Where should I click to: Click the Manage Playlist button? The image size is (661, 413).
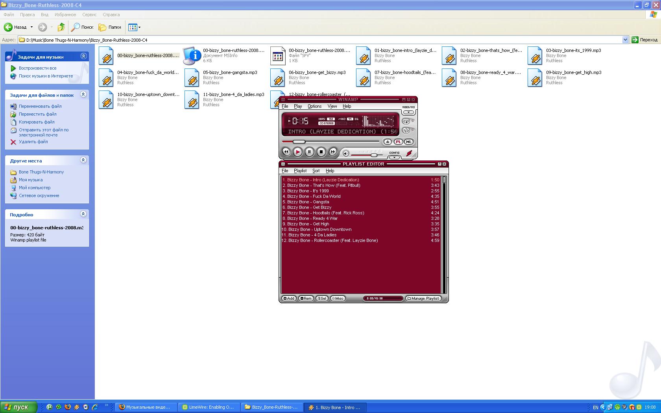coord(423,299)
